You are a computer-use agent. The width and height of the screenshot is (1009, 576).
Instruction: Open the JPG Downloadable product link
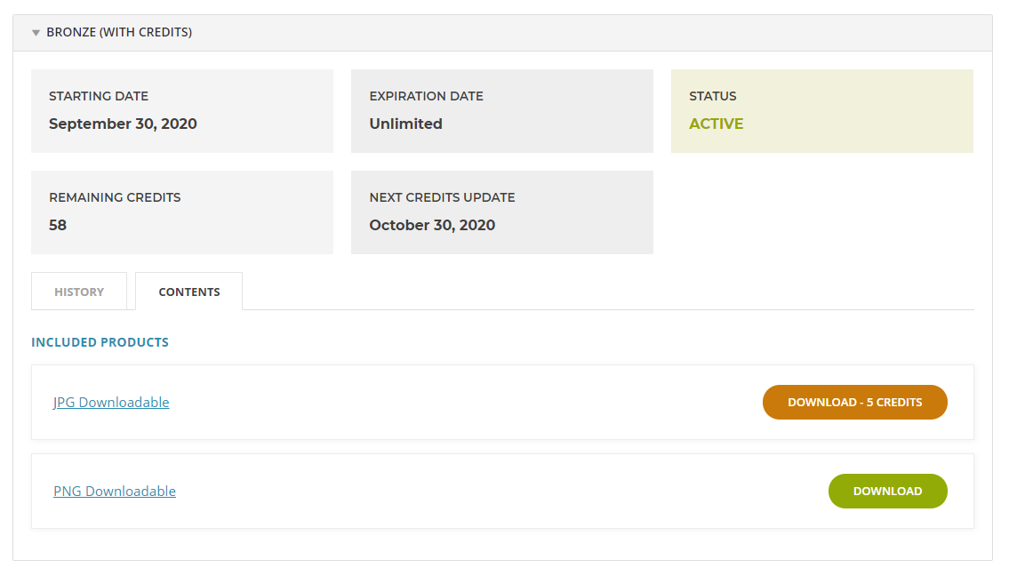(111, 403)
